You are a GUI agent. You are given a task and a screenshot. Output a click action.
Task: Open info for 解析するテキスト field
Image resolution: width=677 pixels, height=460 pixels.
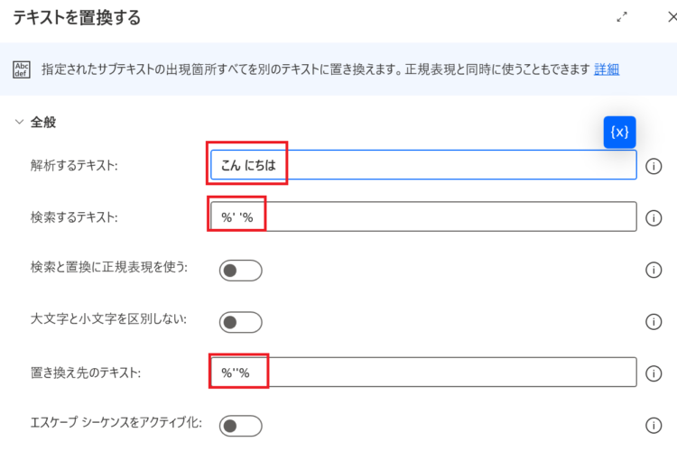[654, 166]
